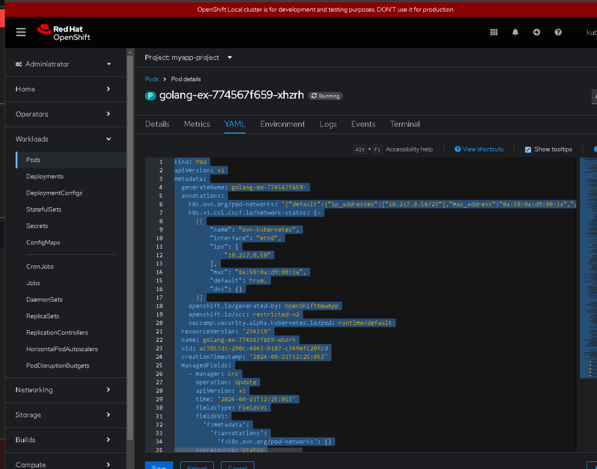Click the plus import icon
Screen dimensions: 597x469
pos(536,33)
